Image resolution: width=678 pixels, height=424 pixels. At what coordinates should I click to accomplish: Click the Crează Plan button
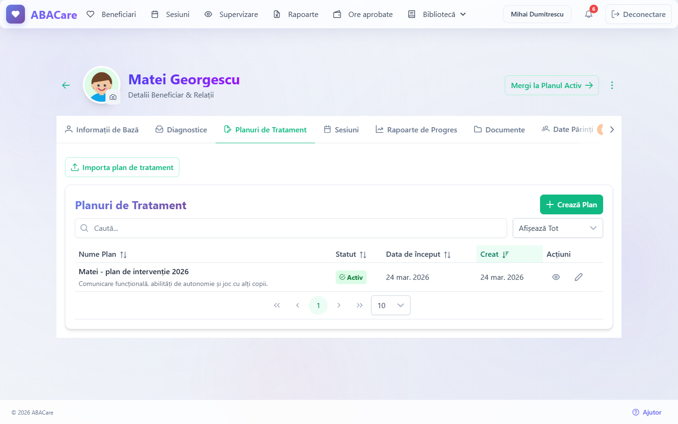click(572, 204)
